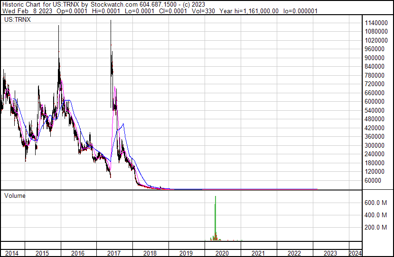Select the 2014 year label
This screenshot has height=257, width=394.
tap(12, 253)
